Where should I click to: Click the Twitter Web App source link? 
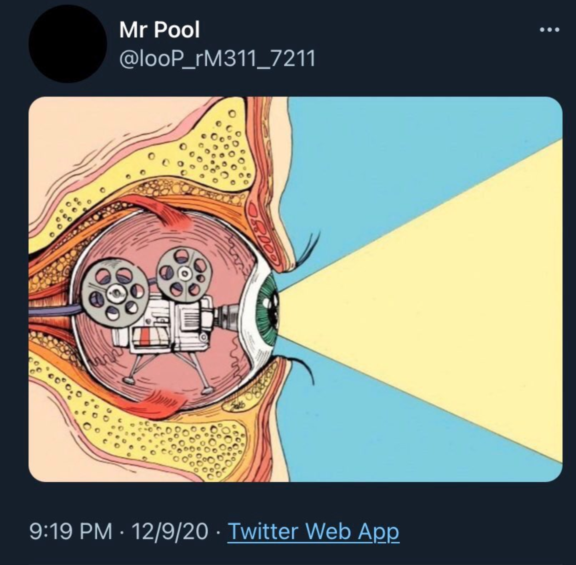[x=313, y=531]
